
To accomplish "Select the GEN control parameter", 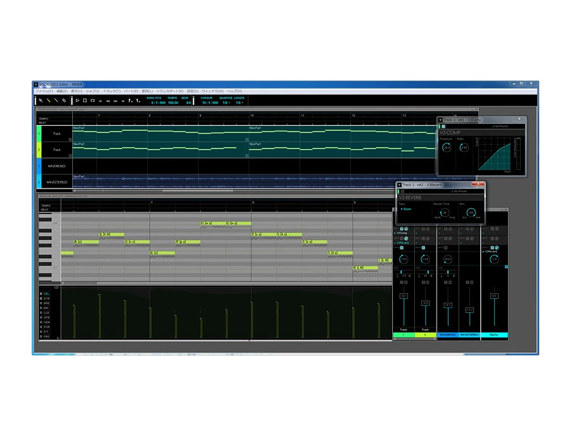I will [46, 322].
